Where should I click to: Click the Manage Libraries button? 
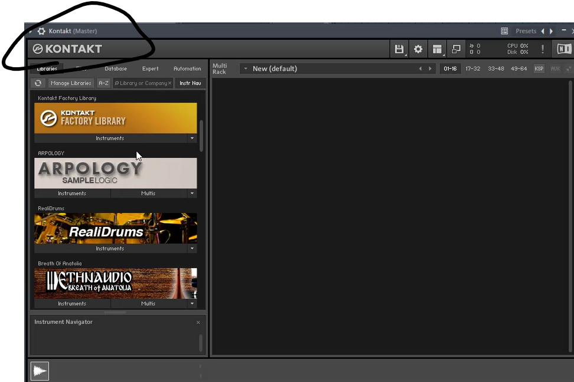[x=71, y=83]
